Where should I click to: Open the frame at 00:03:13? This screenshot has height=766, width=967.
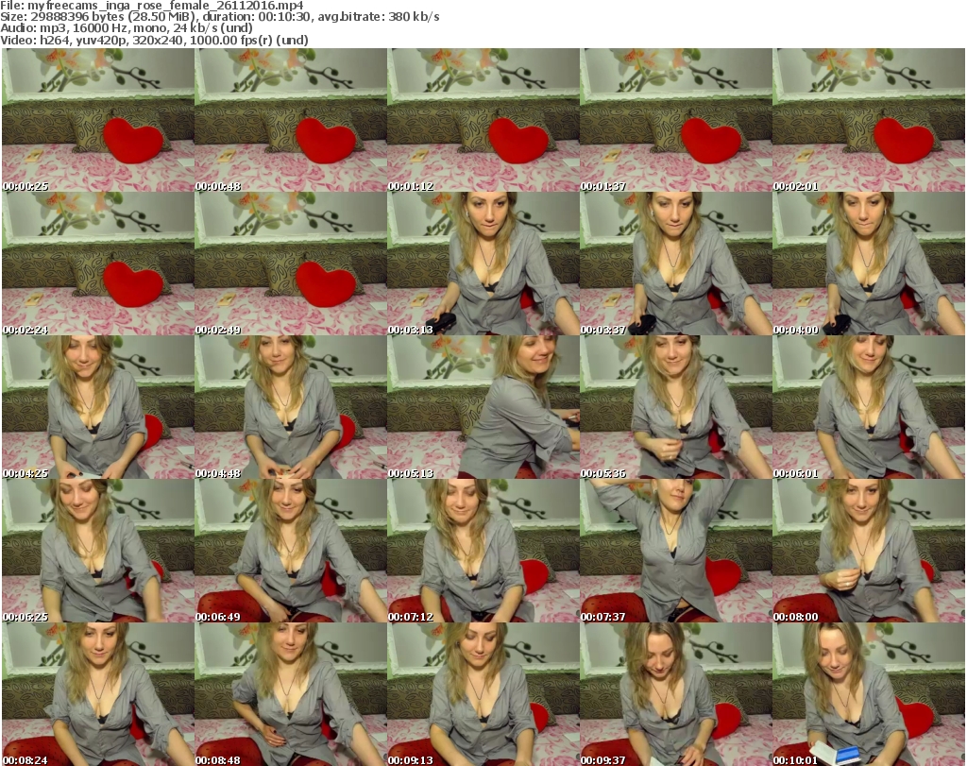[483, 264]
